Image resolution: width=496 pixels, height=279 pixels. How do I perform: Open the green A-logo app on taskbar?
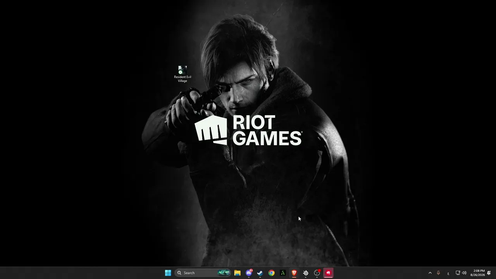point(283,273)
